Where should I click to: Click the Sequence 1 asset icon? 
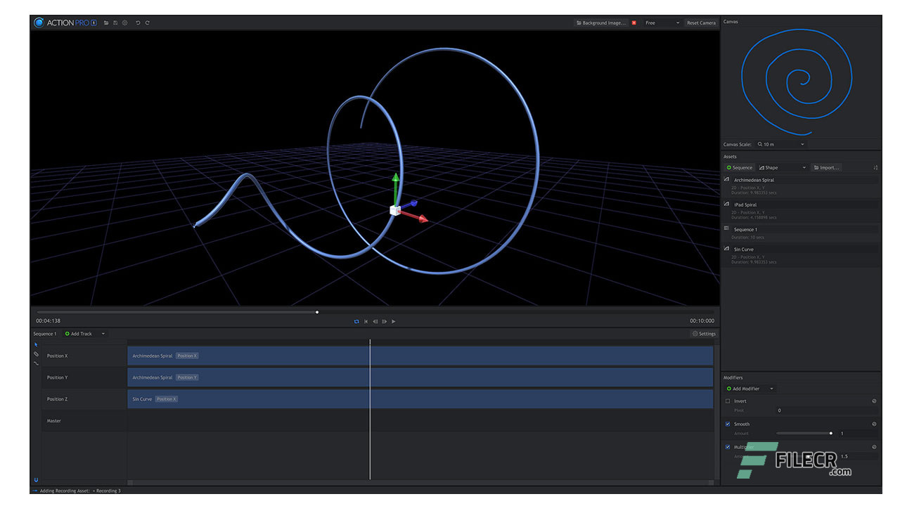727,228
